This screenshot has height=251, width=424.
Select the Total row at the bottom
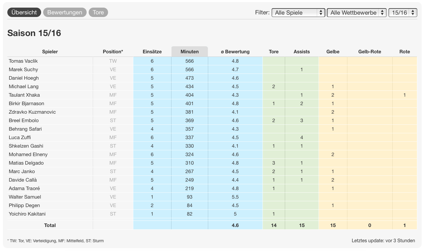tap(50, 225)
